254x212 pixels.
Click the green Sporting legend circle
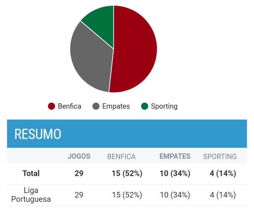click(145, 106)
